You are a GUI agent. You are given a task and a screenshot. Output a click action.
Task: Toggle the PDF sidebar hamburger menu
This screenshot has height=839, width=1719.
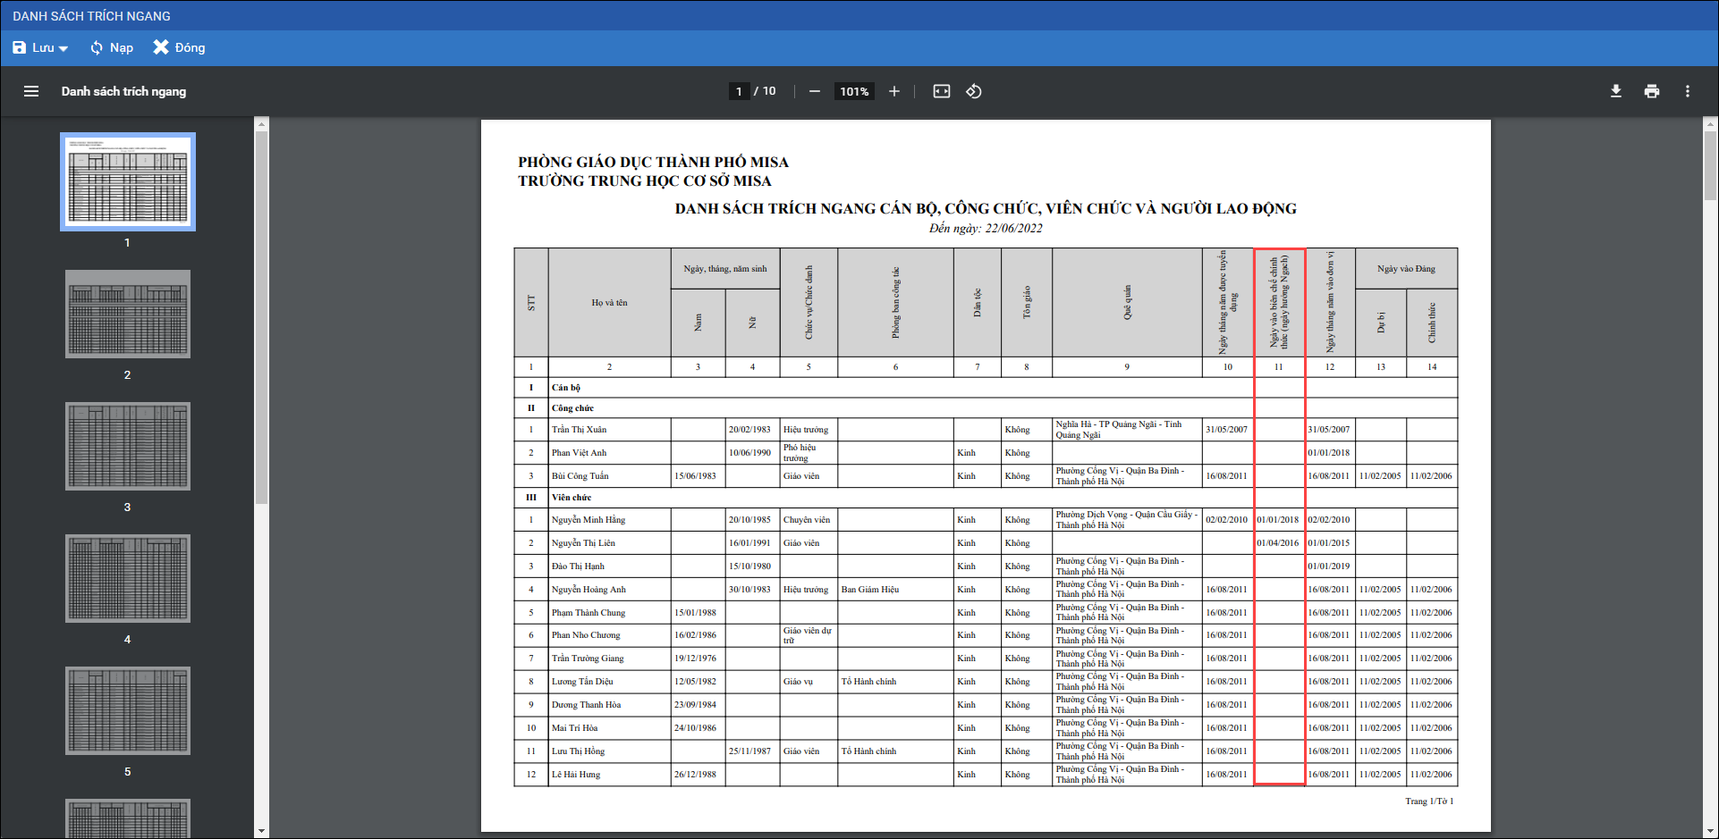(x=31, y=91)
